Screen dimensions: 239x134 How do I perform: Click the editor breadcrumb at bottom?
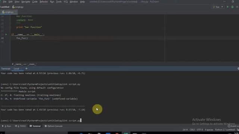coord(24,64)
